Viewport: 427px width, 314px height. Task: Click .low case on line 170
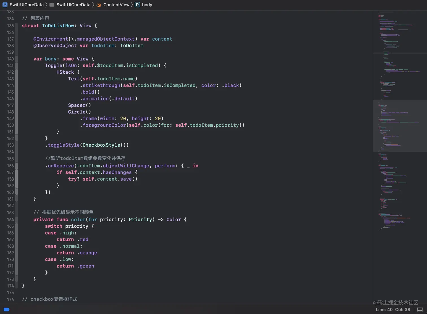65,259
